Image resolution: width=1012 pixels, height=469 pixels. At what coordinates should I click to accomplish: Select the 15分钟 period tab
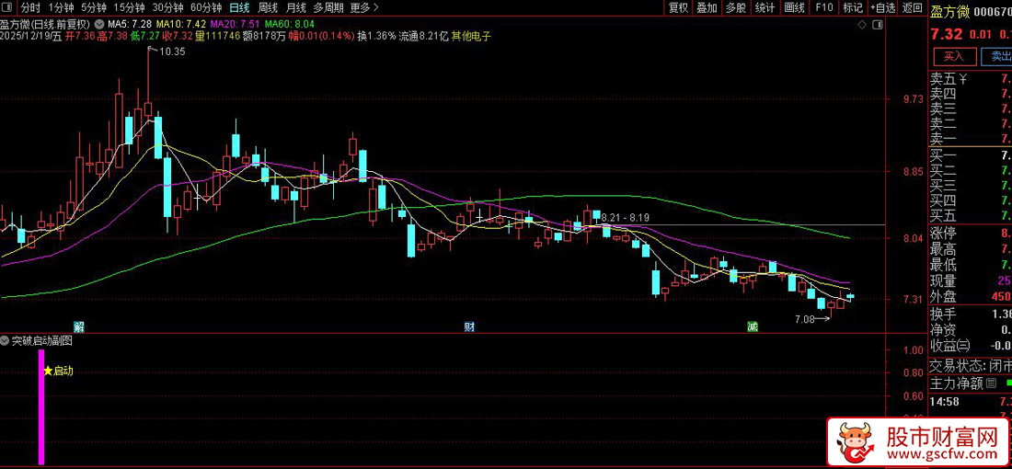click(x=129, y=7)
